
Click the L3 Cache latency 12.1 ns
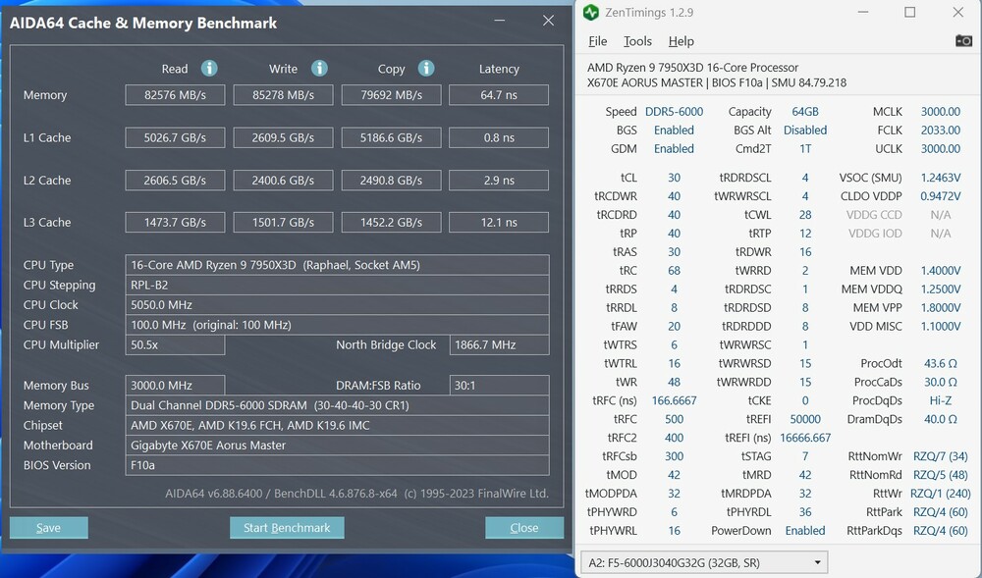click(499, 222)
